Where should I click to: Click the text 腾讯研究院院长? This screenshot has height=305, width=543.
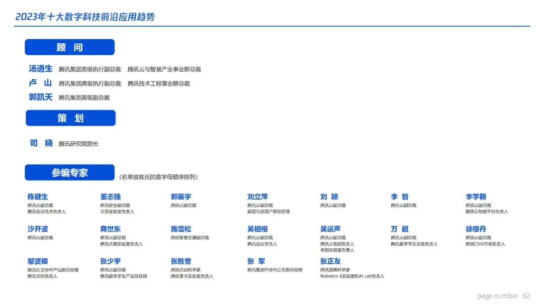[x=78, y=144]
